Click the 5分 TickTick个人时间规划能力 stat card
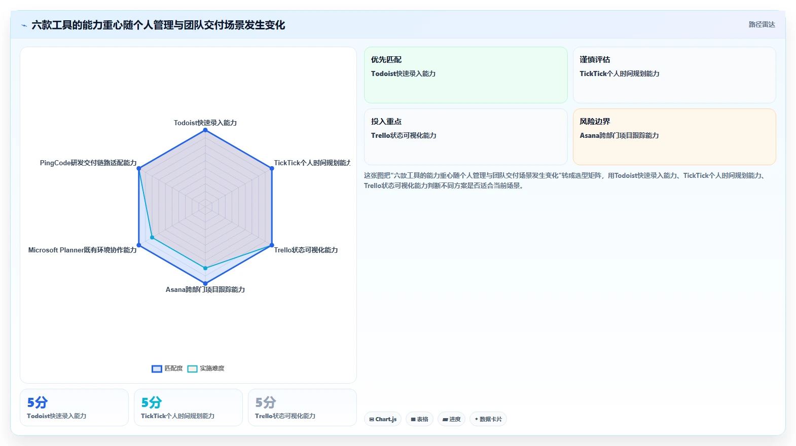This screenshot has height=446, width=796. (x=188, y=407)
